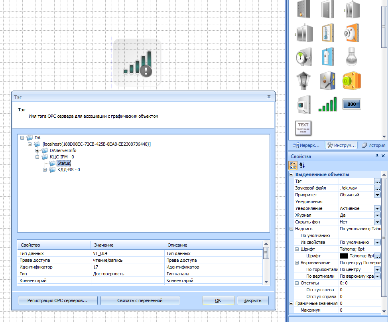
Task: Click the TEXT text field element
Action: coord(303,128)
